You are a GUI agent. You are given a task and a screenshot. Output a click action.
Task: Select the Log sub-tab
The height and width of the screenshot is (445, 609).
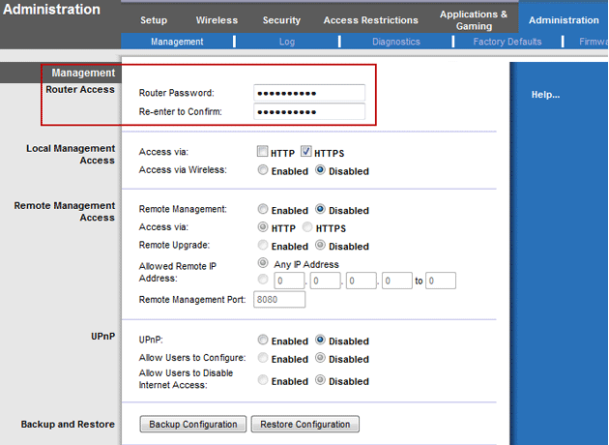[286, 42]
